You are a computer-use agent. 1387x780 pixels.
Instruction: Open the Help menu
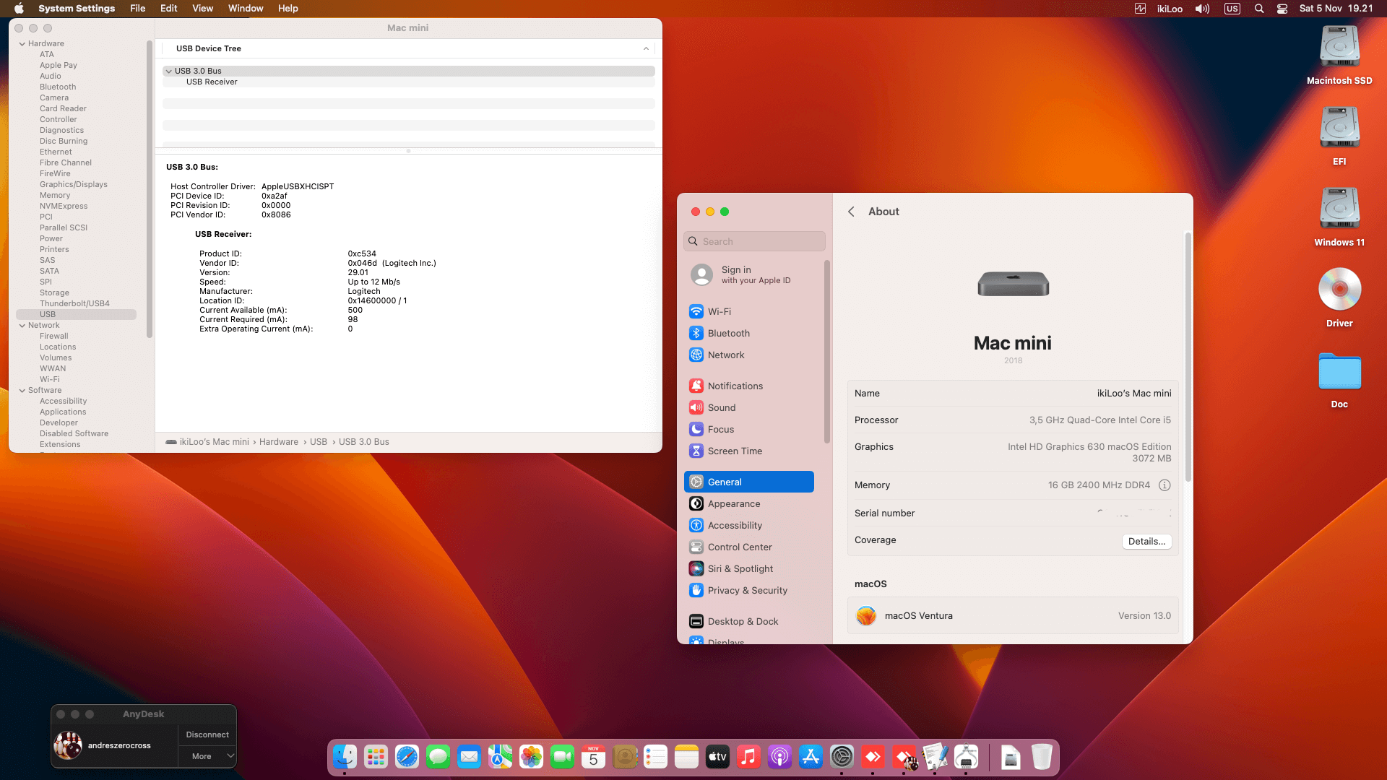pos(288,9)
